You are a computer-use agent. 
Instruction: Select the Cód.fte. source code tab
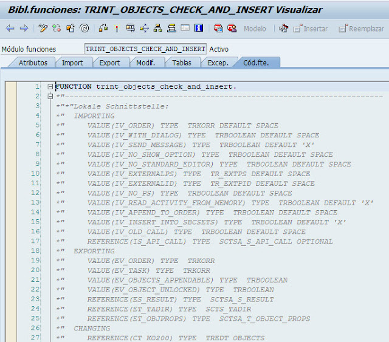pyautogui.click(x=256, y=63)
